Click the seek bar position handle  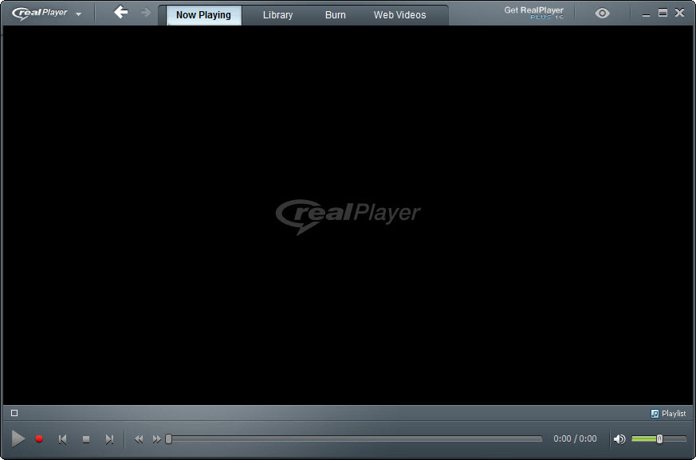pyautogui.click(x=169, y=438)
